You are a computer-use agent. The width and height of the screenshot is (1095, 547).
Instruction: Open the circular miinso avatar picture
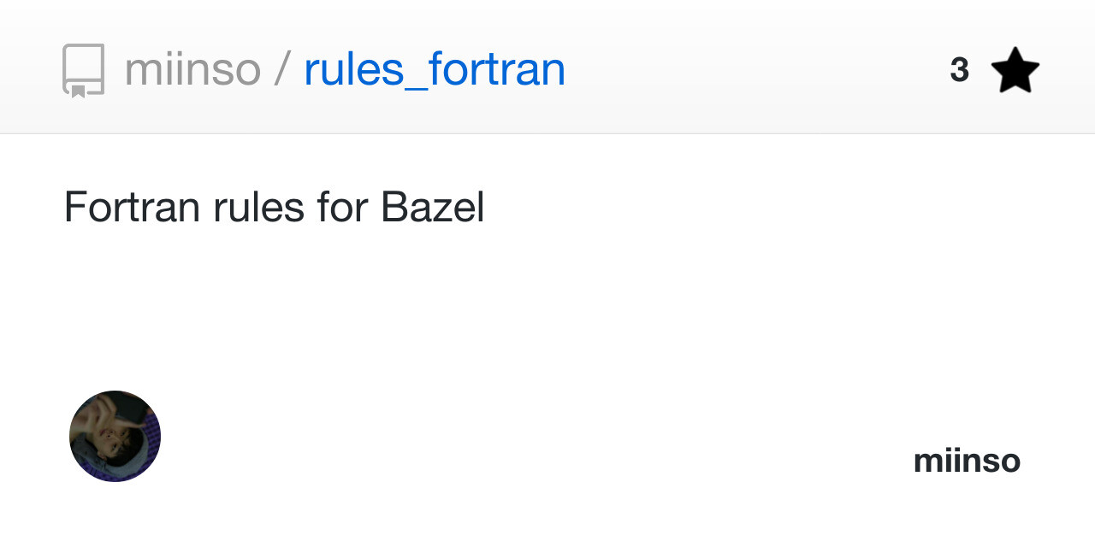(115, 436)
